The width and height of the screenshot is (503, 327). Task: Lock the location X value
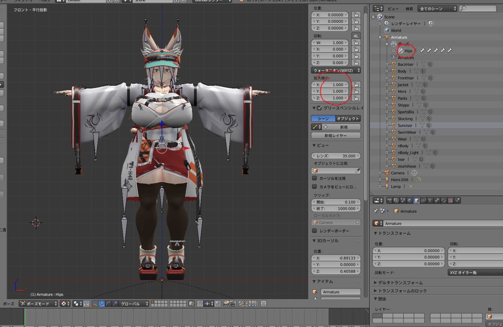(x=356, y=15)
